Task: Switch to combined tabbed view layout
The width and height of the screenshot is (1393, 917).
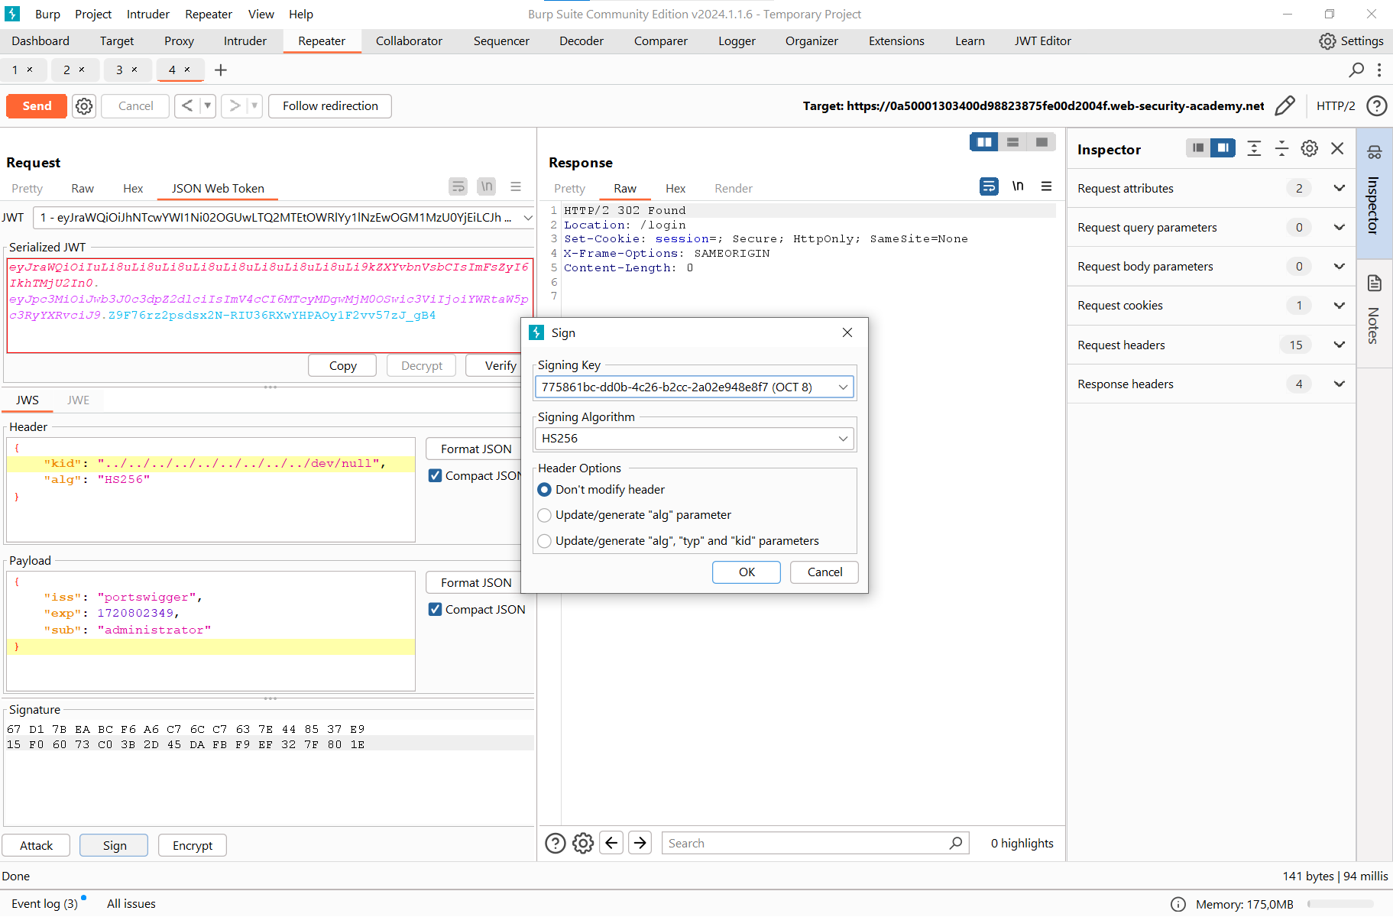Action: point(1042,142)
